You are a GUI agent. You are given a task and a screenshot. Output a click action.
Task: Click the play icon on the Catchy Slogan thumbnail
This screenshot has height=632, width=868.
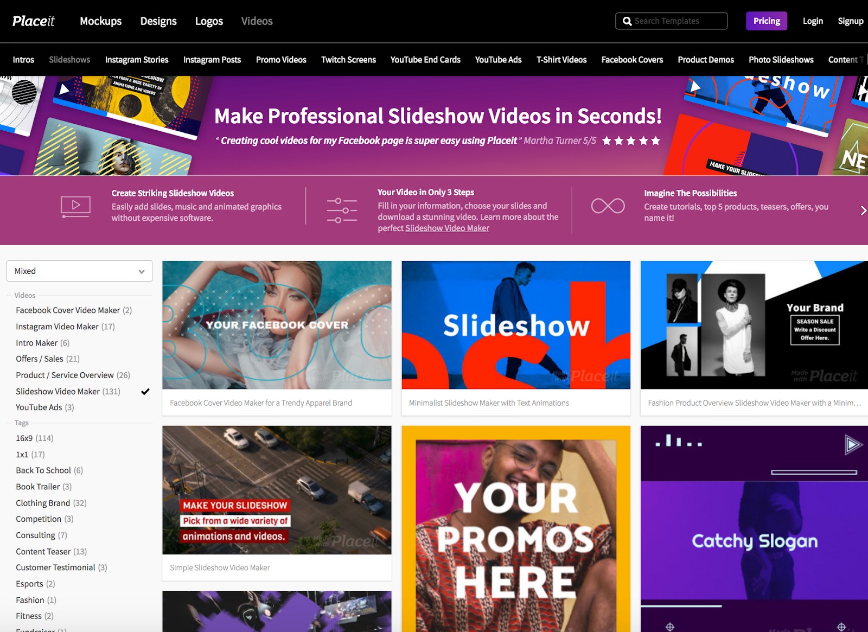[x=853, y=445]
